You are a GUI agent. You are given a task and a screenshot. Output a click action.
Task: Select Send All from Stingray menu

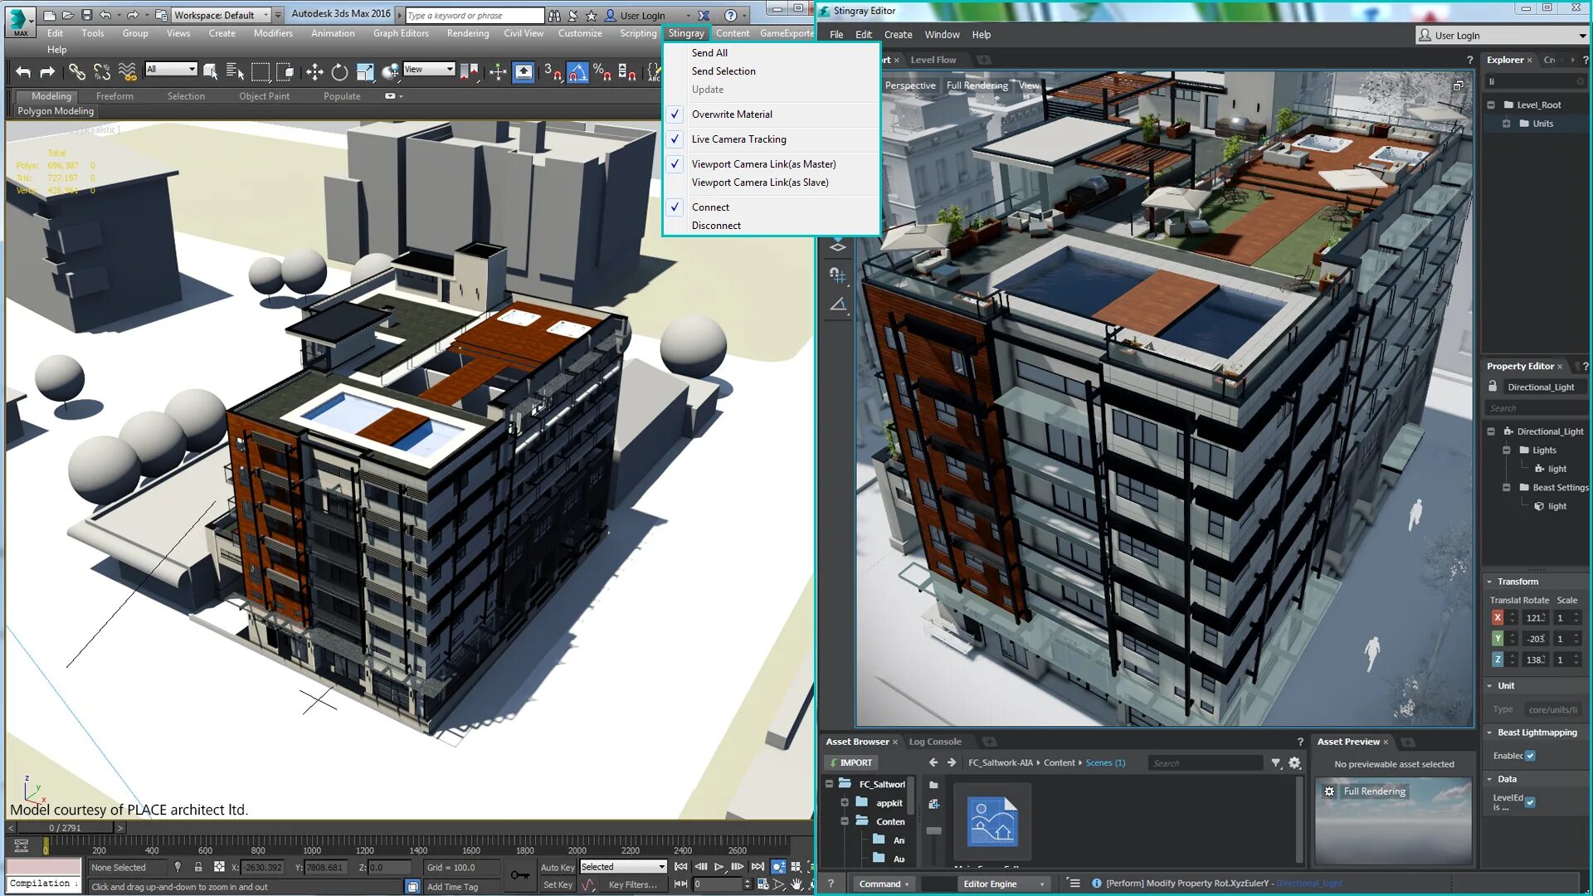click(709, 52)
